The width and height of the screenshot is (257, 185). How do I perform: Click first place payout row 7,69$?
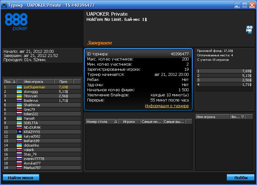pos(224,71)
